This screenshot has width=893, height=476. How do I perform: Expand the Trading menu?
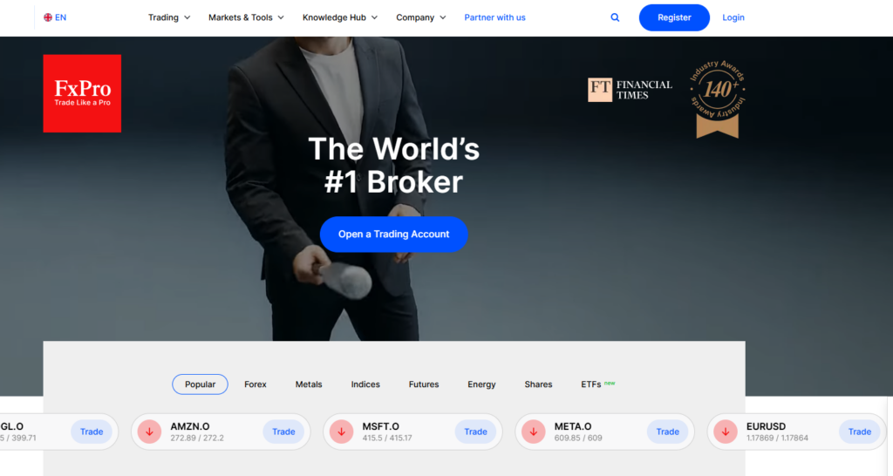point(169,17)
